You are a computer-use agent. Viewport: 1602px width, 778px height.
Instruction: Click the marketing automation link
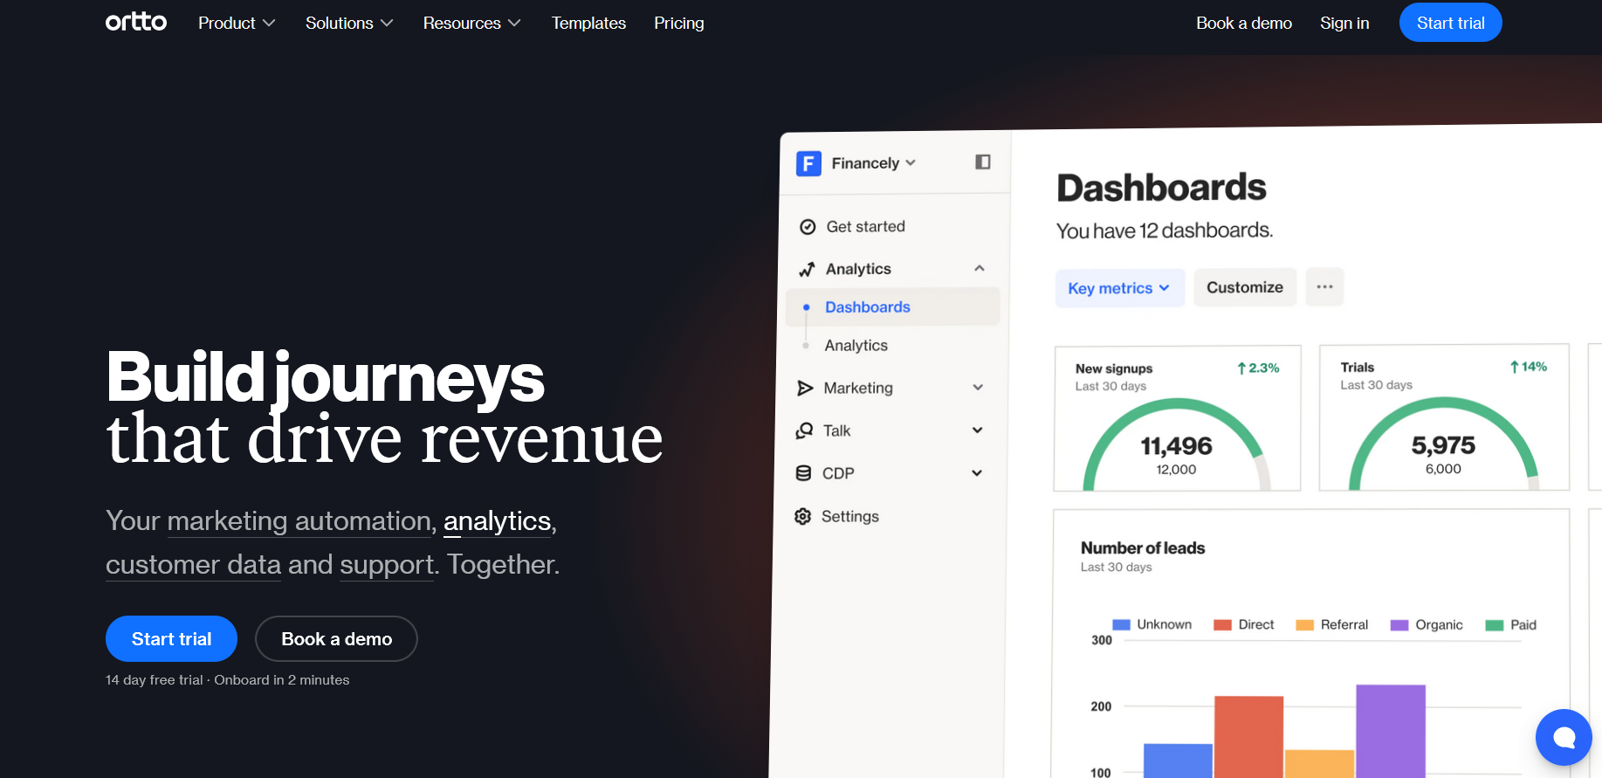(x=301, y=522)
